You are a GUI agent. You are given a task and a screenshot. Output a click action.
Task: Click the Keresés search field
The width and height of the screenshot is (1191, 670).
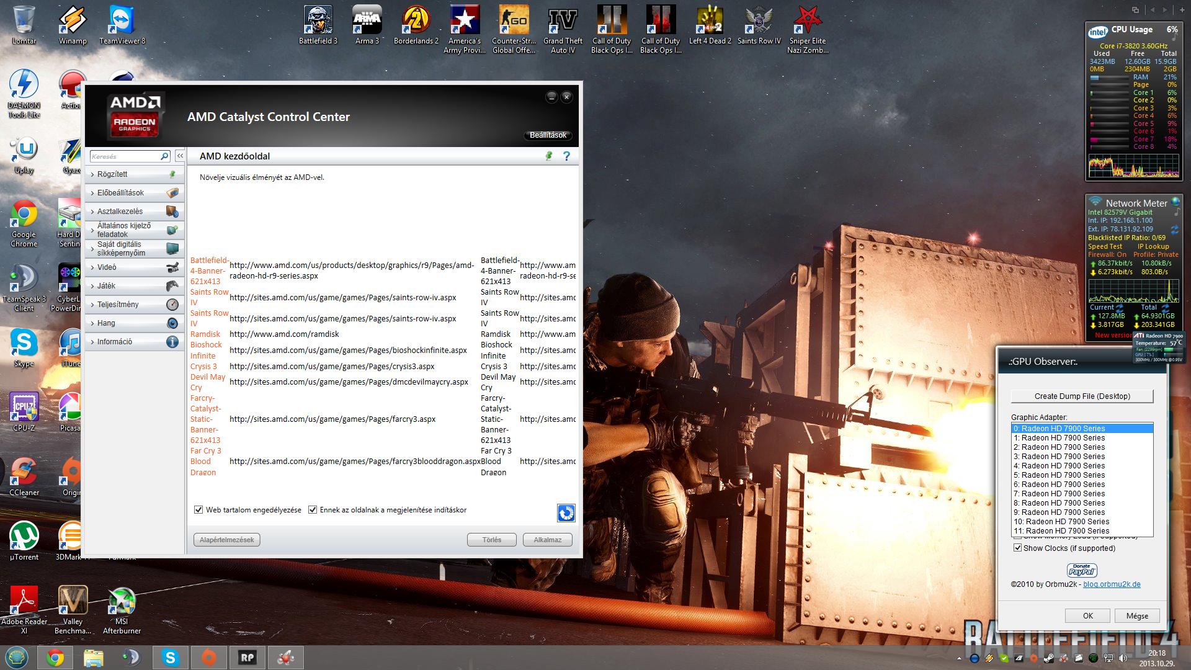pos(130,156)
